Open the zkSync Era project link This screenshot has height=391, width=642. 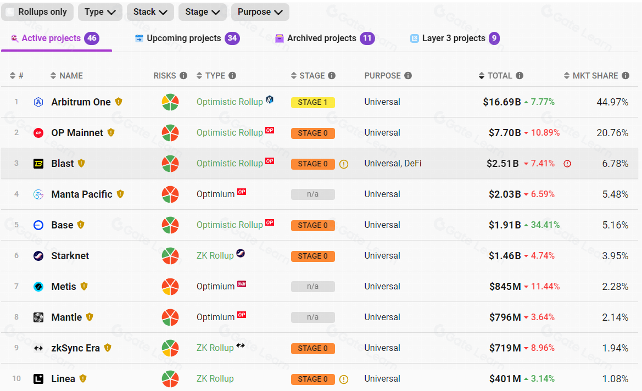coord(76,348)
